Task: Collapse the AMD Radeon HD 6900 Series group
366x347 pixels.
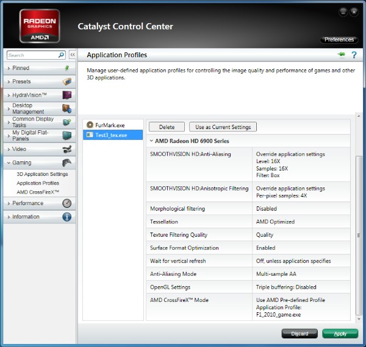Action: pyautogui.click(x=151, y=141)
